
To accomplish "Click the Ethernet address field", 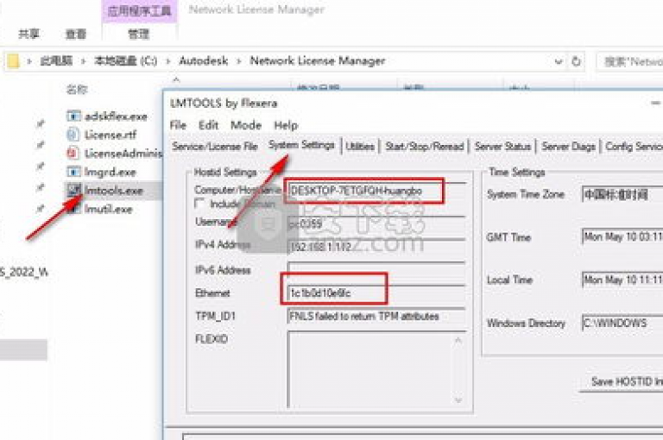I will click(376, 293).
